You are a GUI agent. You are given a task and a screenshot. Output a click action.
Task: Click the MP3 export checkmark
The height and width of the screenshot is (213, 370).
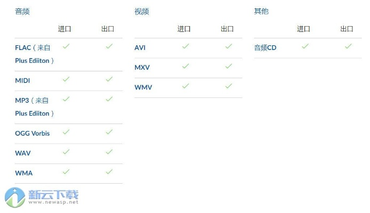pos(109,99)
